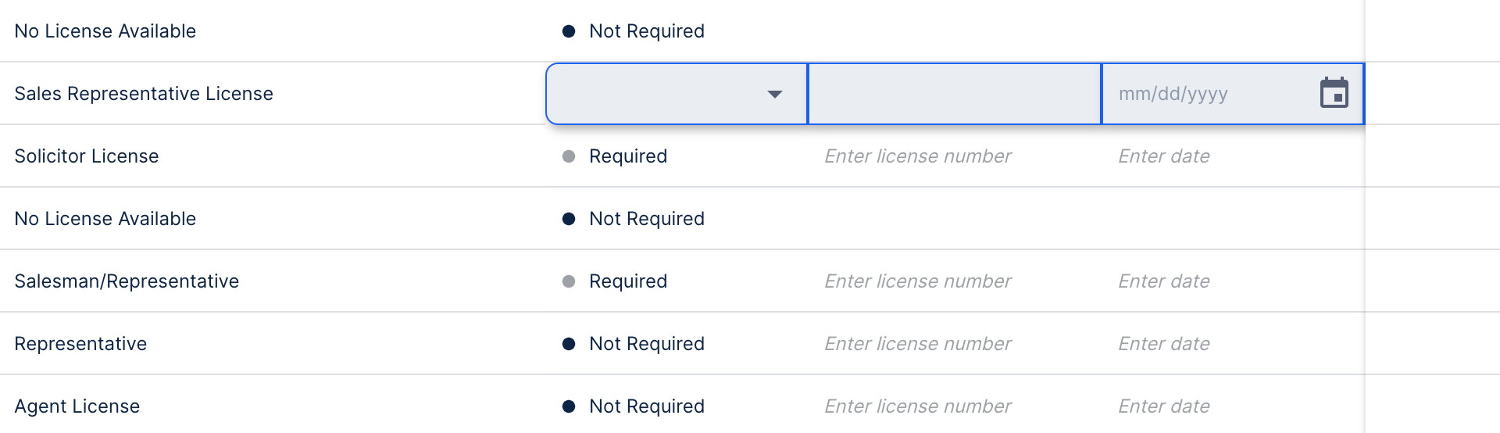Screen dimensions: 1500x433
Task: Enter license number for Salesman/Representative
Action: (917, 281)
